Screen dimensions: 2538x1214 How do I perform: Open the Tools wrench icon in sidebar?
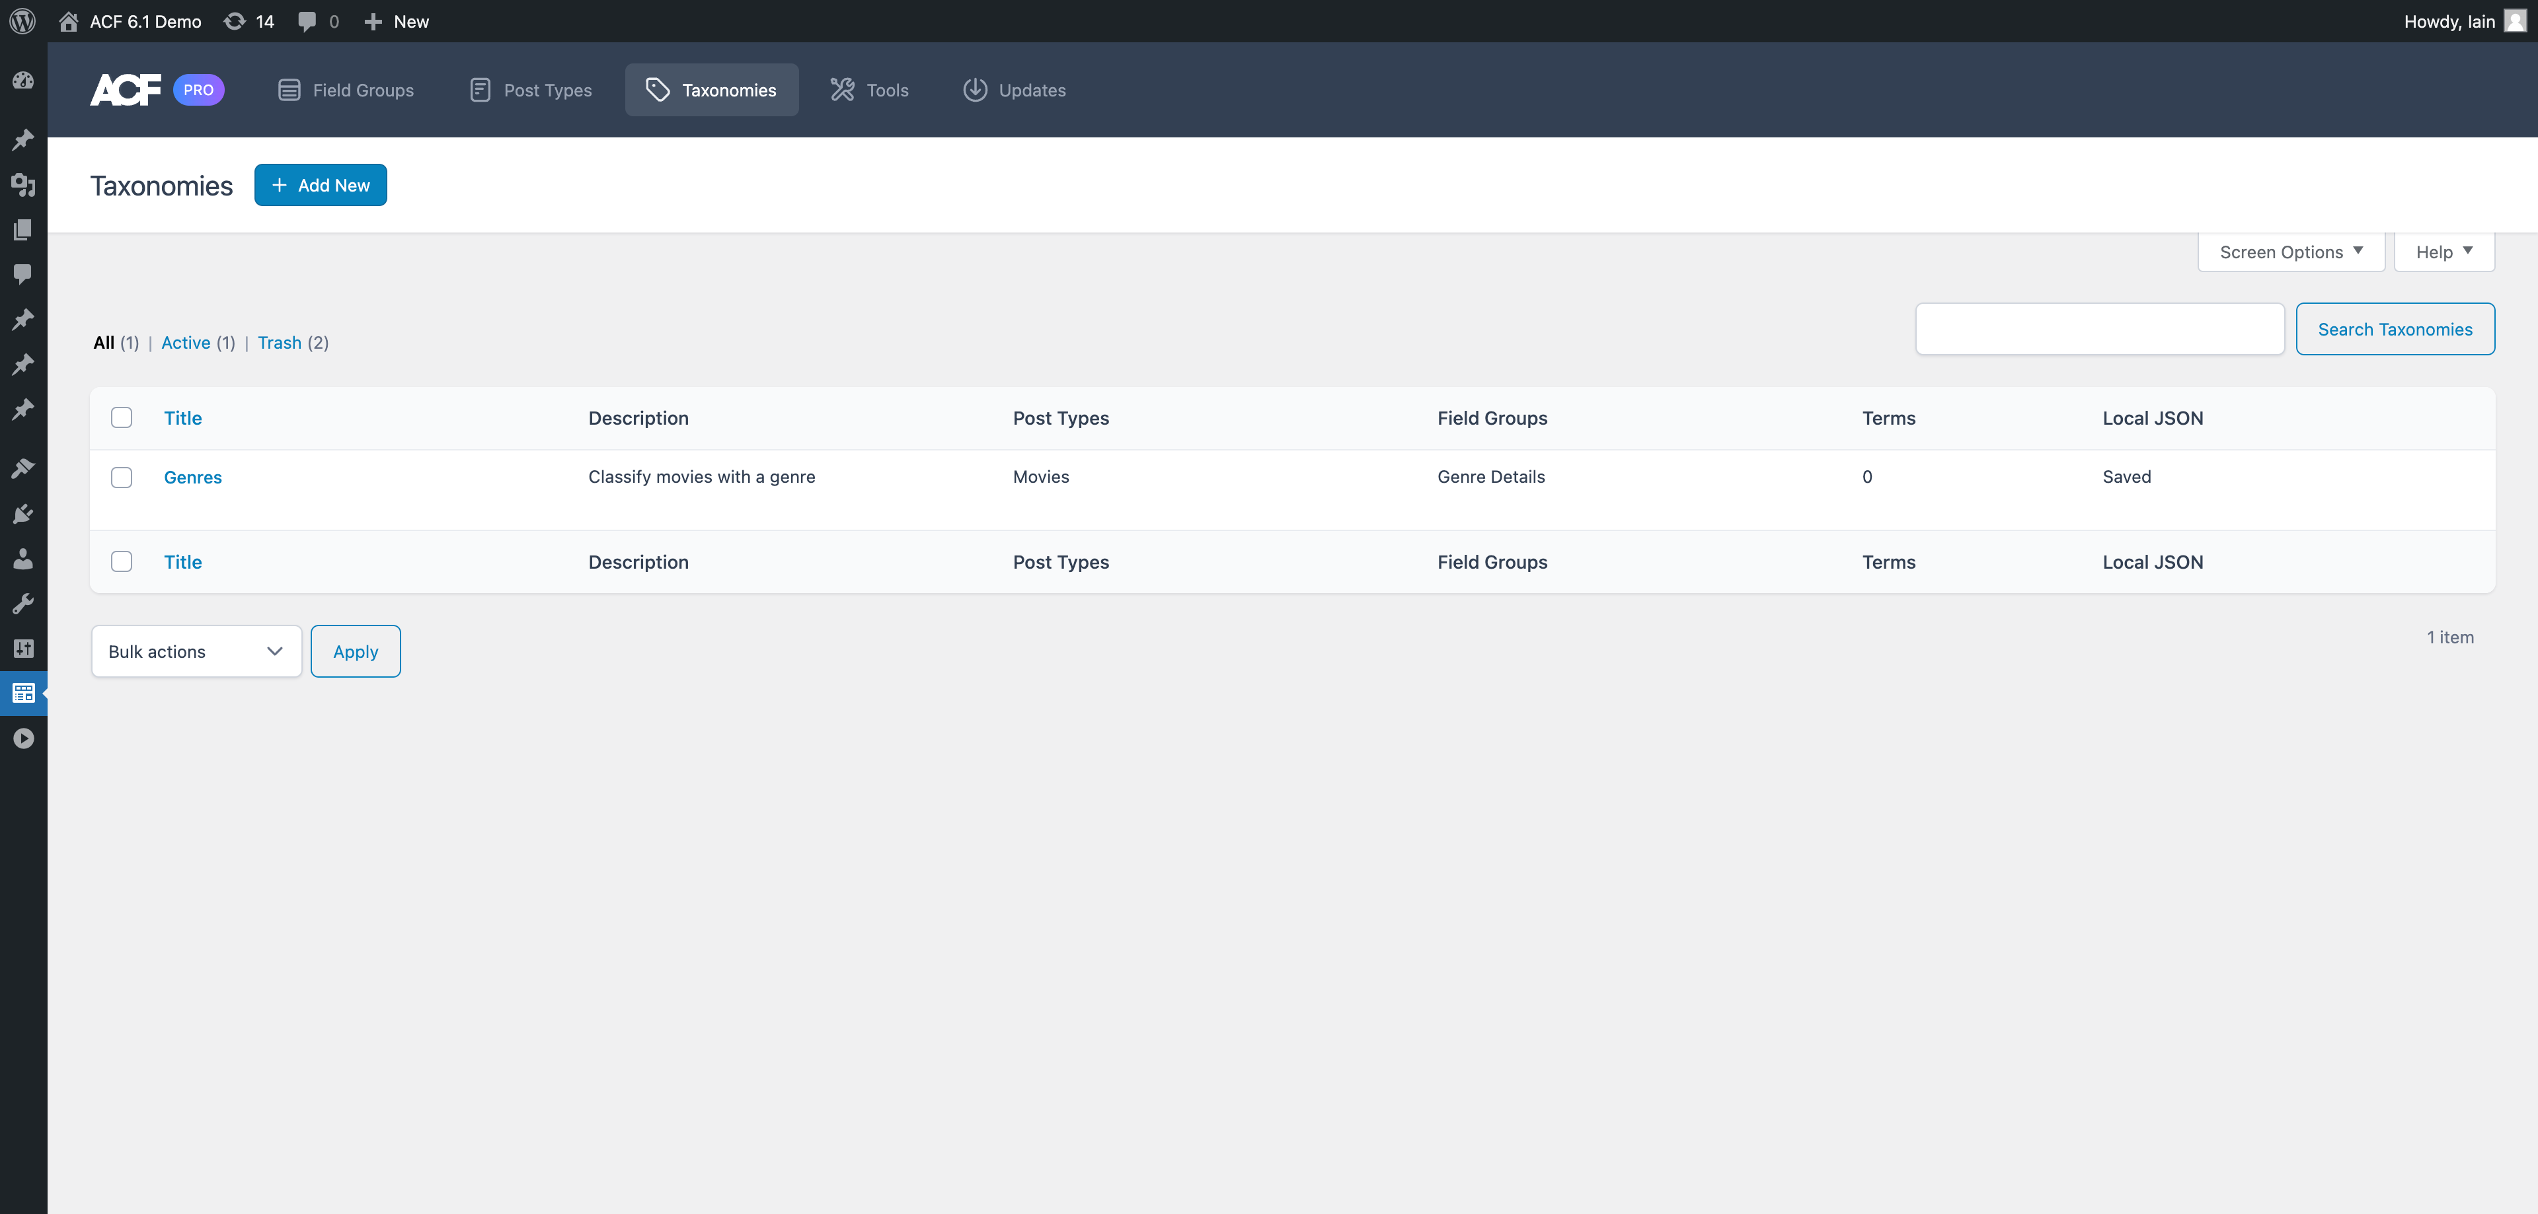(x=22, y=604)
